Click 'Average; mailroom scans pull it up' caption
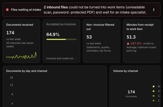163x107 pixels. [x=141, y=49]
